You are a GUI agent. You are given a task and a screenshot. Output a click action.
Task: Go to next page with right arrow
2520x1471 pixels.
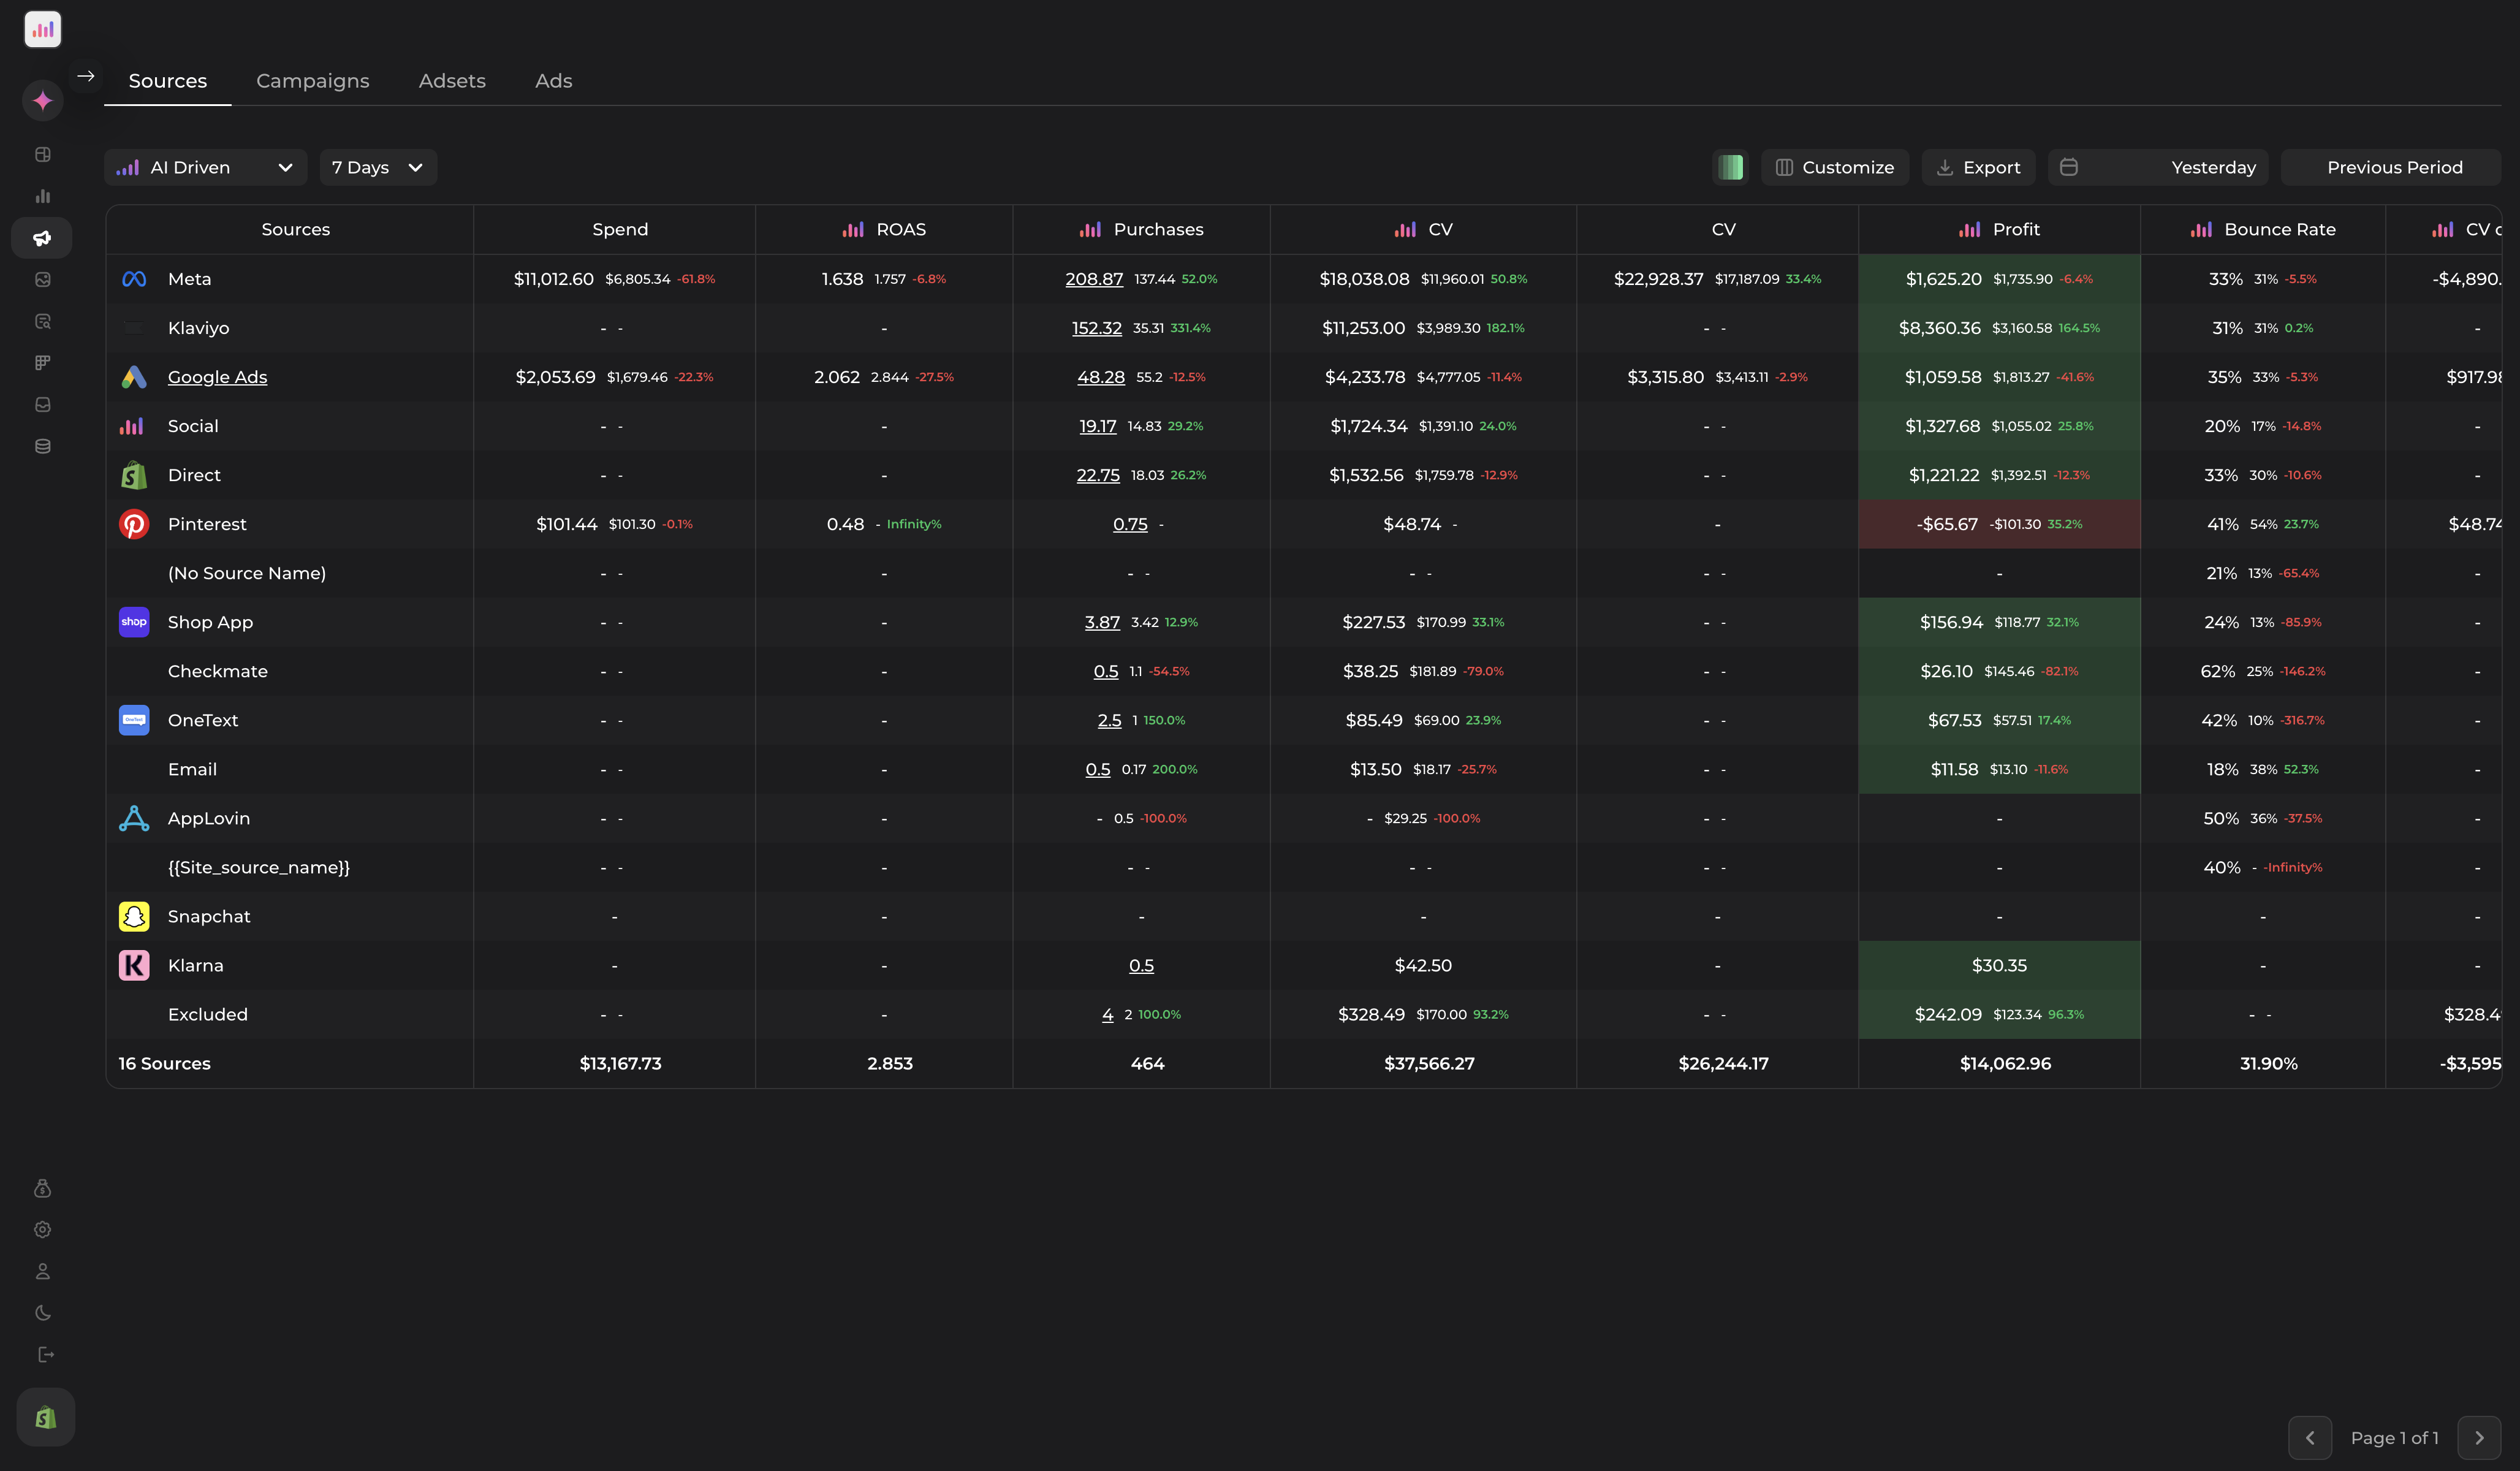[2479, 1437]
